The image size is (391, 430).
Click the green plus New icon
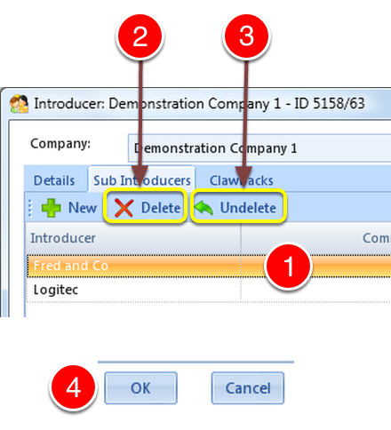point(52,208)
